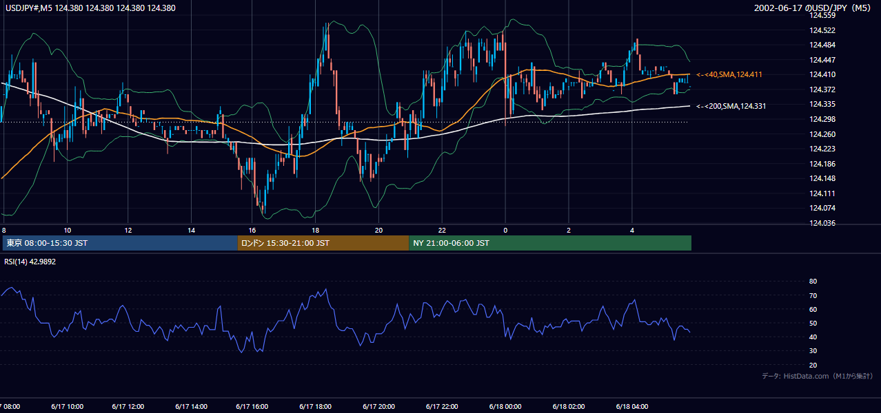The height and width of the screenshot is (413, 881).
Task: Click price axis value 124.410
Action: point(822,74)
